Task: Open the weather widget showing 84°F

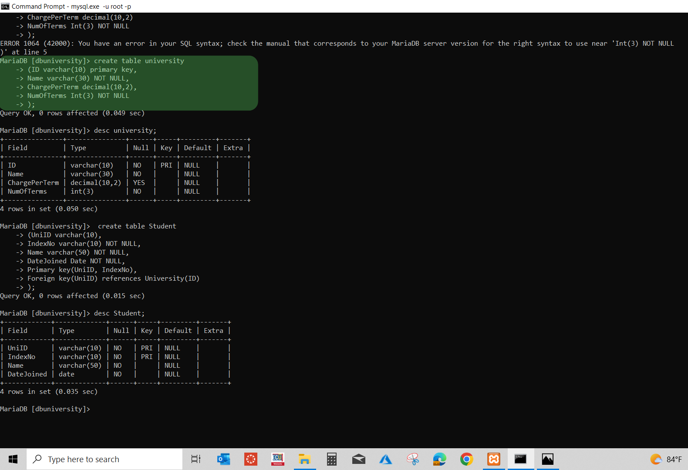Action: click(666, 459)
